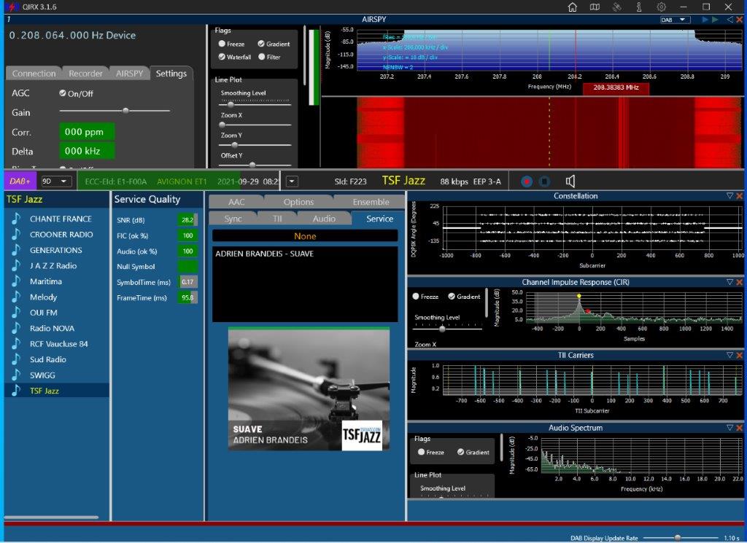The height and width of the screenshot is (543, 747).
Task: Select GENERATIONS service
Action: (x=55, y=250)
